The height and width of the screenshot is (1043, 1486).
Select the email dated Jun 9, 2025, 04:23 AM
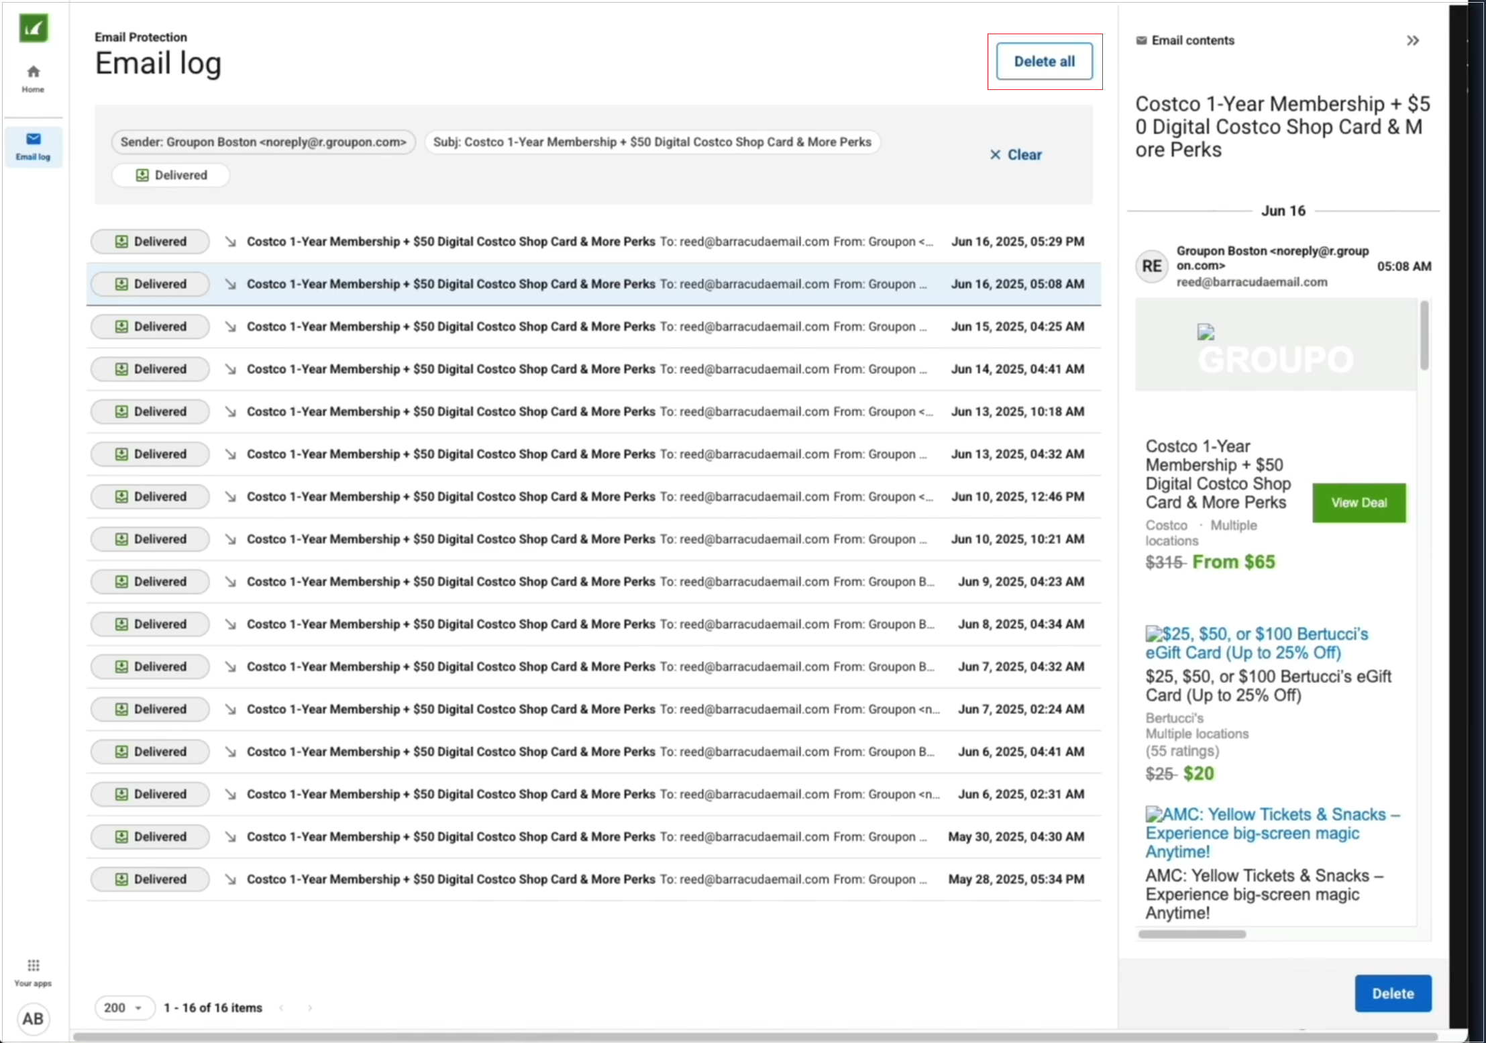594,582
